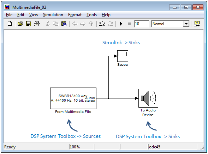Screen dimensions: 208x154
Task: Open a model with the folder icon
Action: point(20,24)
